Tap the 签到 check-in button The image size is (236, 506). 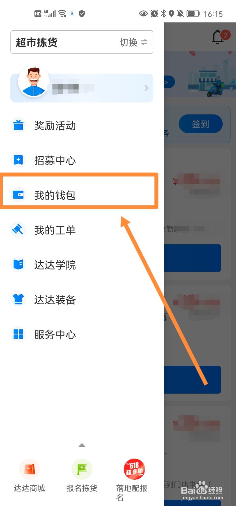201,124
